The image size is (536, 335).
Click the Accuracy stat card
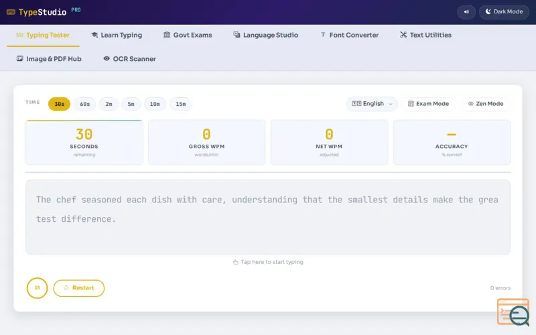pyautogui.click(x=452, y=142)
